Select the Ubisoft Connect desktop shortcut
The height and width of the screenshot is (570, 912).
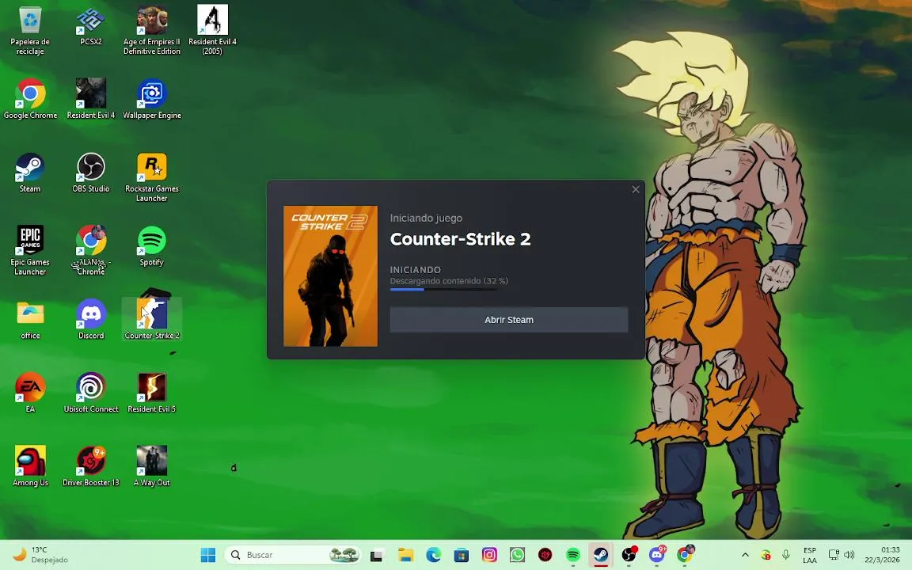click(x=91, y=393)
